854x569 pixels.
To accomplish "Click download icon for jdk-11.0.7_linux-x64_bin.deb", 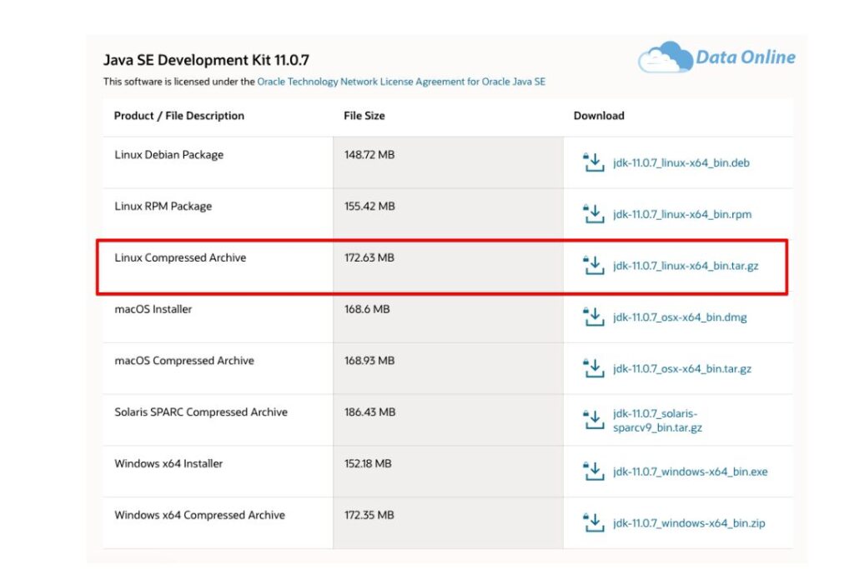I will (x=593, y=162).
